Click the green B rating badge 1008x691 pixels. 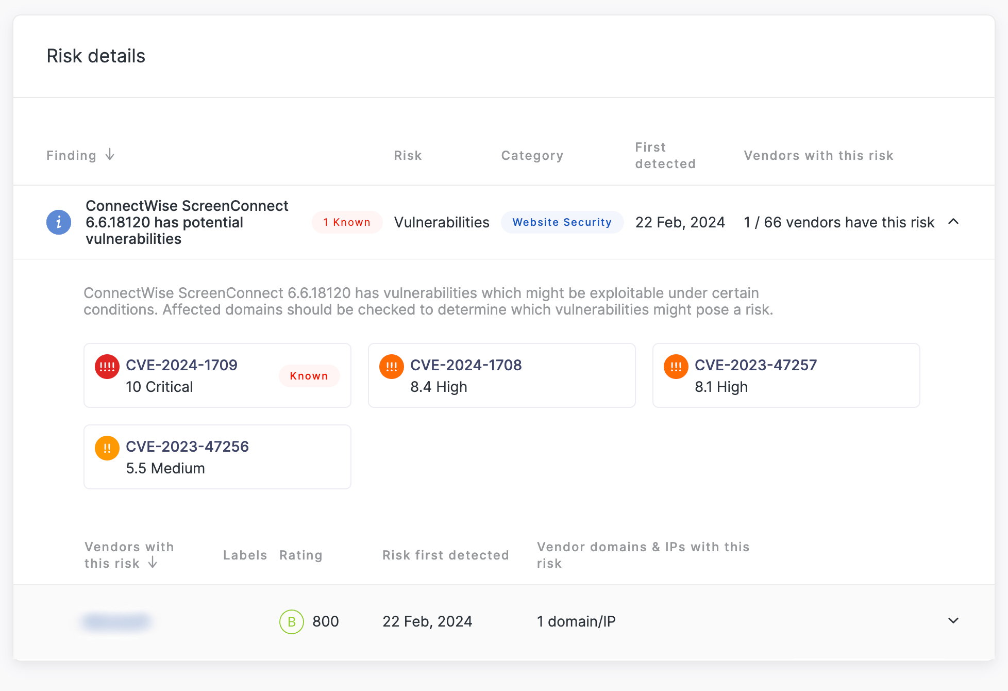[x=291, y=621]
